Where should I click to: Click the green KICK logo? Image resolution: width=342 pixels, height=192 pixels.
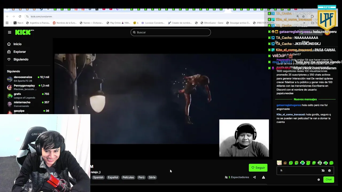coord(24,32)
